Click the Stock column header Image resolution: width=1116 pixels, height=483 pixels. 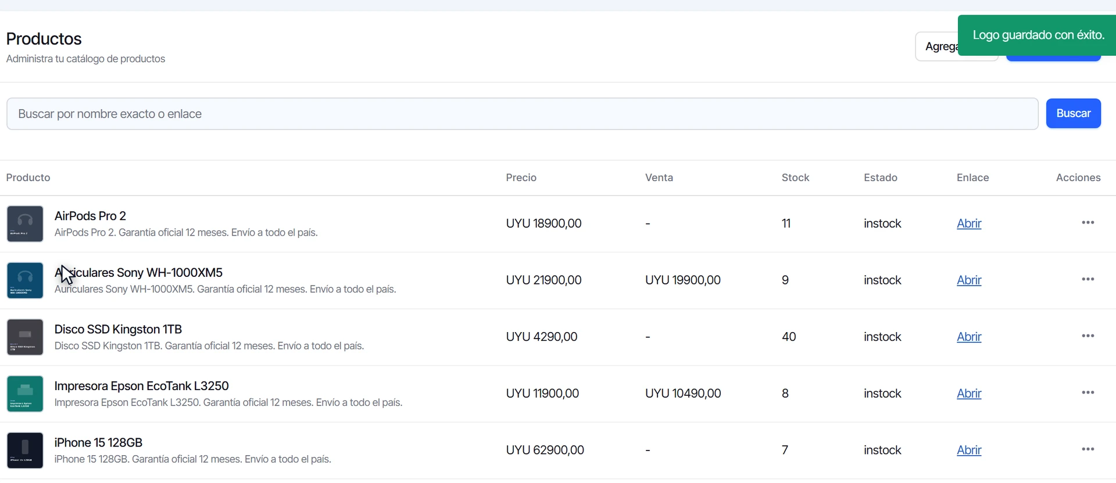[795, 178]
